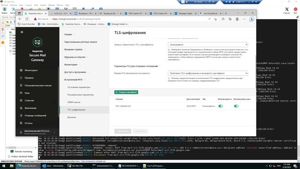Expand the Administrator@COCA.LO... account menu
300x169 pixels.
(37, 132)
